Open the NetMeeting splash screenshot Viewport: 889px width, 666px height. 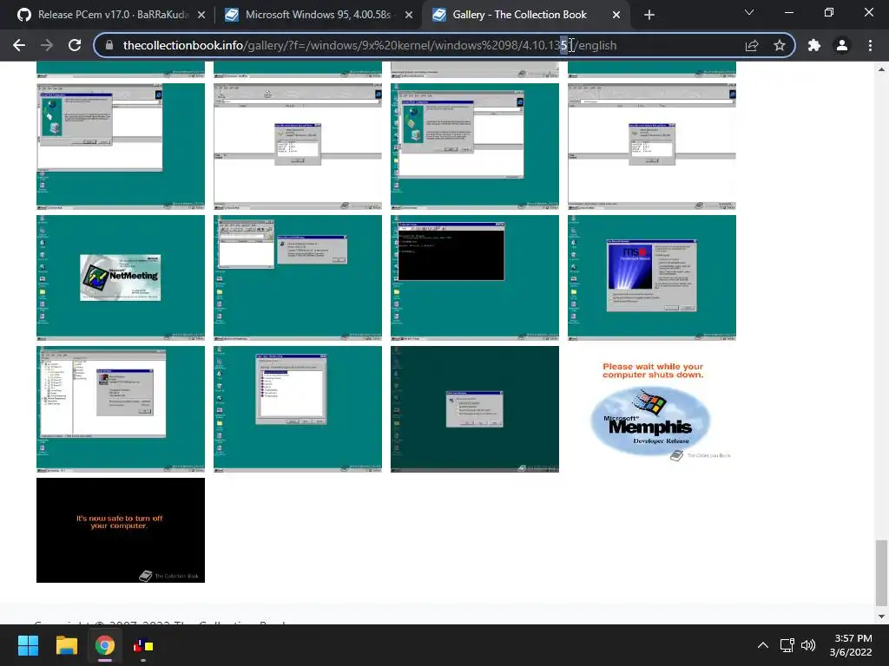[x=120, y=277]
